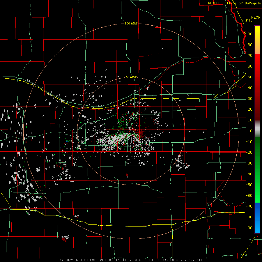
Task: Click the 40 value on velocity scale
Action: [250, 88]
